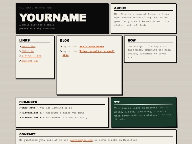Click the arrow bullet beside Email me
Screen dimensions: 192x144
pyautogui.click(x=20, y=51)
